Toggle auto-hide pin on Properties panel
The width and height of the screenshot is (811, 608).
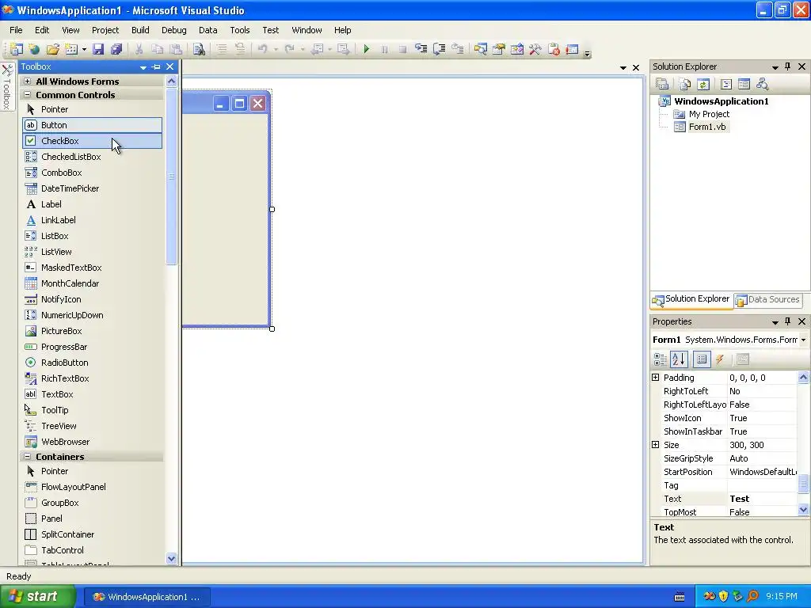788,321
